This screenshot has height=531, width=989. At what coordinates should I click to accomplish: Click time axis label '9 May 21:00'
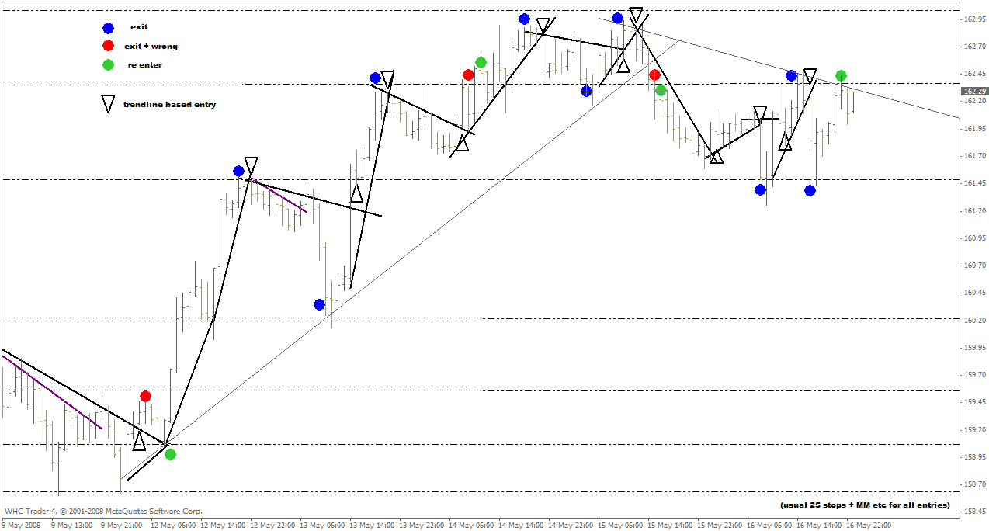pos(121,525)
